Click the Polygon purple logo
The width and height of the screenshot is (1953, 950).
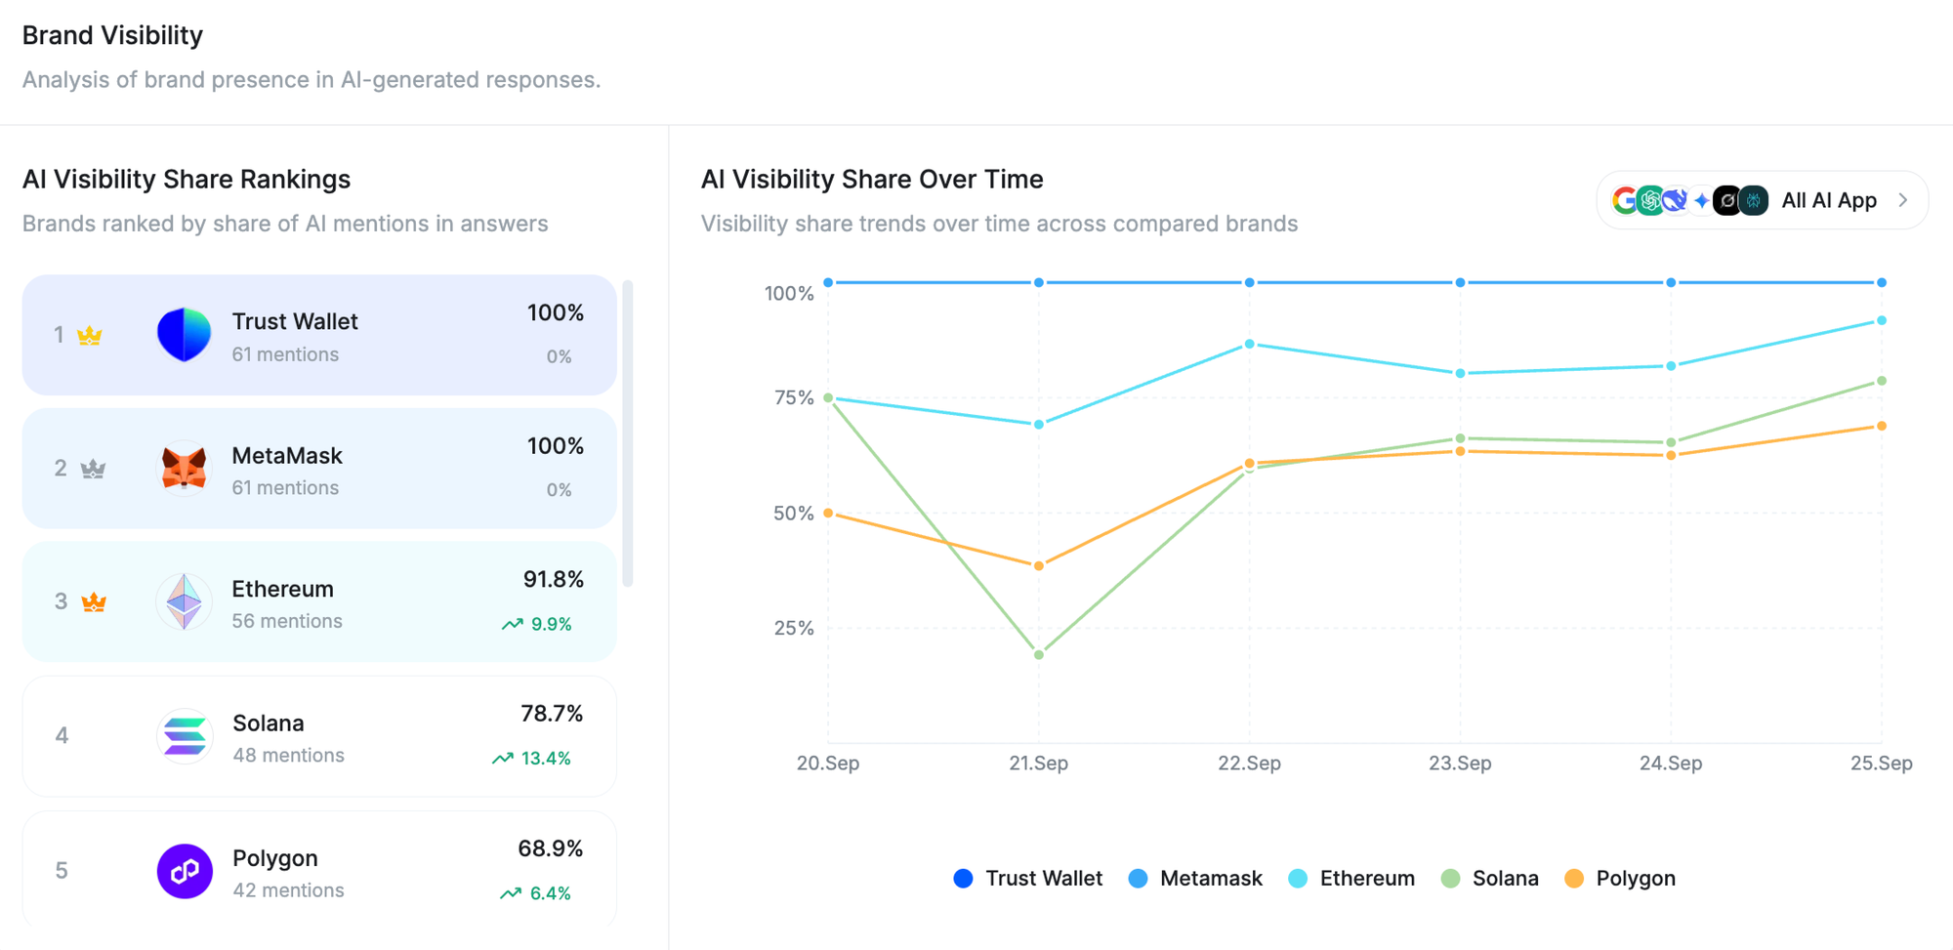click(185, 871)
